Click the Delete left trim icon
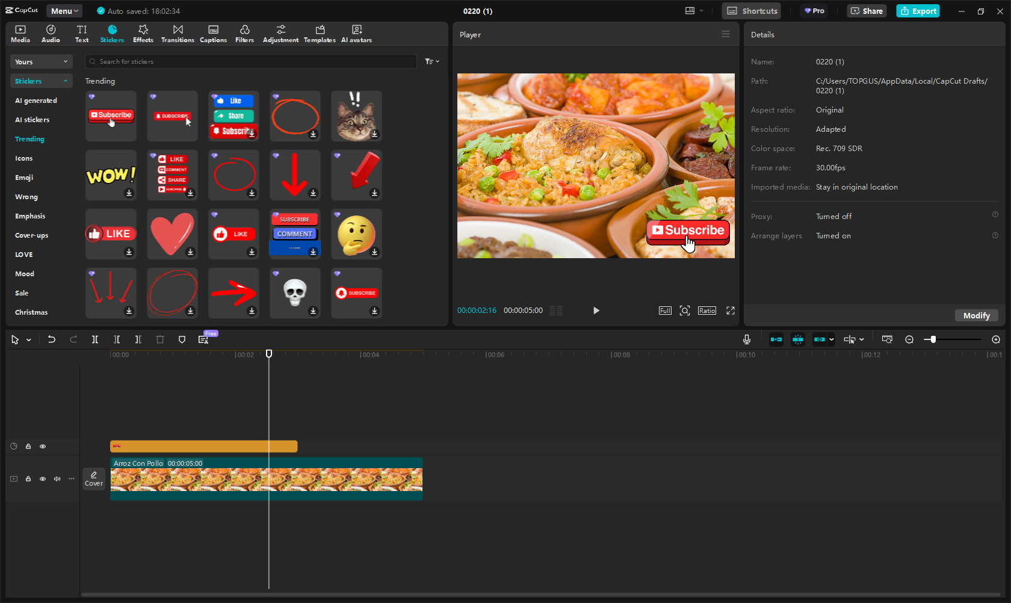 pos(117,340)
